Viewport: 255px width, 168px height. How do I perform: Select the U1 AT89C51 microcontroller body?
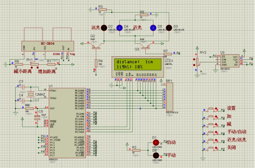click(67, 123)
